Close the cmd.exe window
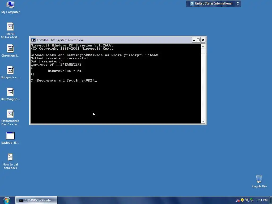 [x=203, y=40]
